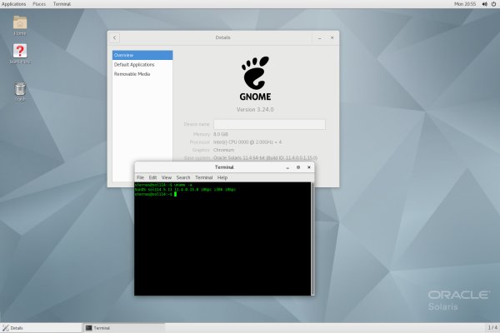Switch to Details window via taskbar button
Screen dimensions: 500x333
(x=42, y=327)
